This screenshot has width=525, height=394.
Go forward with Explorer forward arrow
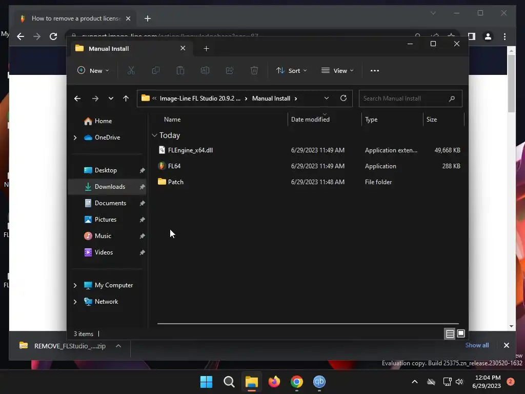[95, 98]
